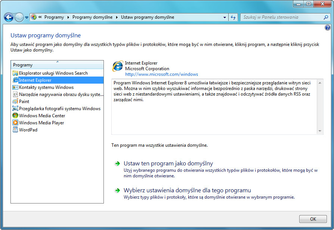This screenshot has width=334, height=230.
Task: Select Przeglądarka fotografii systemu Windows label
Action: [60, 109]
